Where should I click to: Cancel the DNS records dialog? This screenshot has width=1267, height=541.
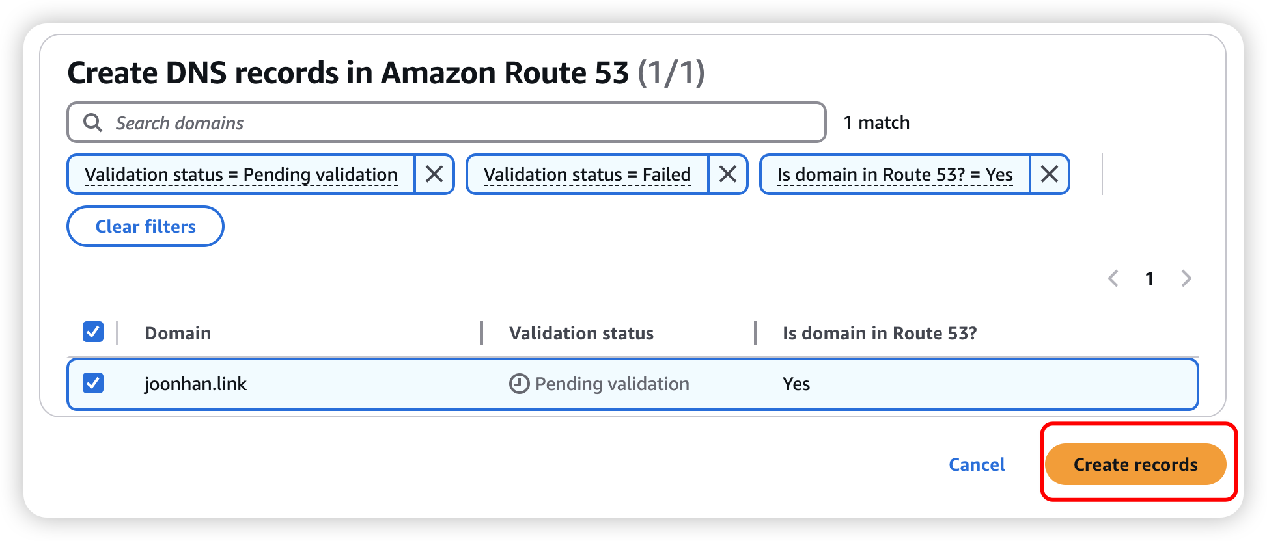[x=976, y=464]
